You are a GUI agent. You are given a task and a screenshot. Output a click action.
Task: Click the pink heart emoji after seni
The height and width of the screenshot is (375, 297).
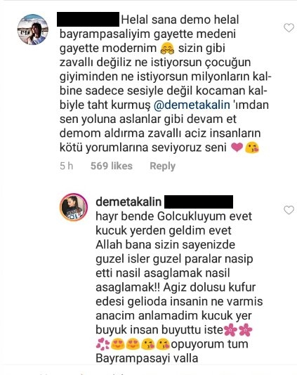click(237, 147)
